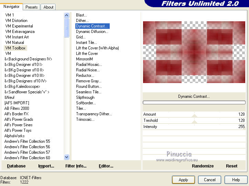The height and width of the screenshot is (186, 249).
Task: Select [AFS IMPORT] category
Action: pyautogui.click(x=17, y=103)
